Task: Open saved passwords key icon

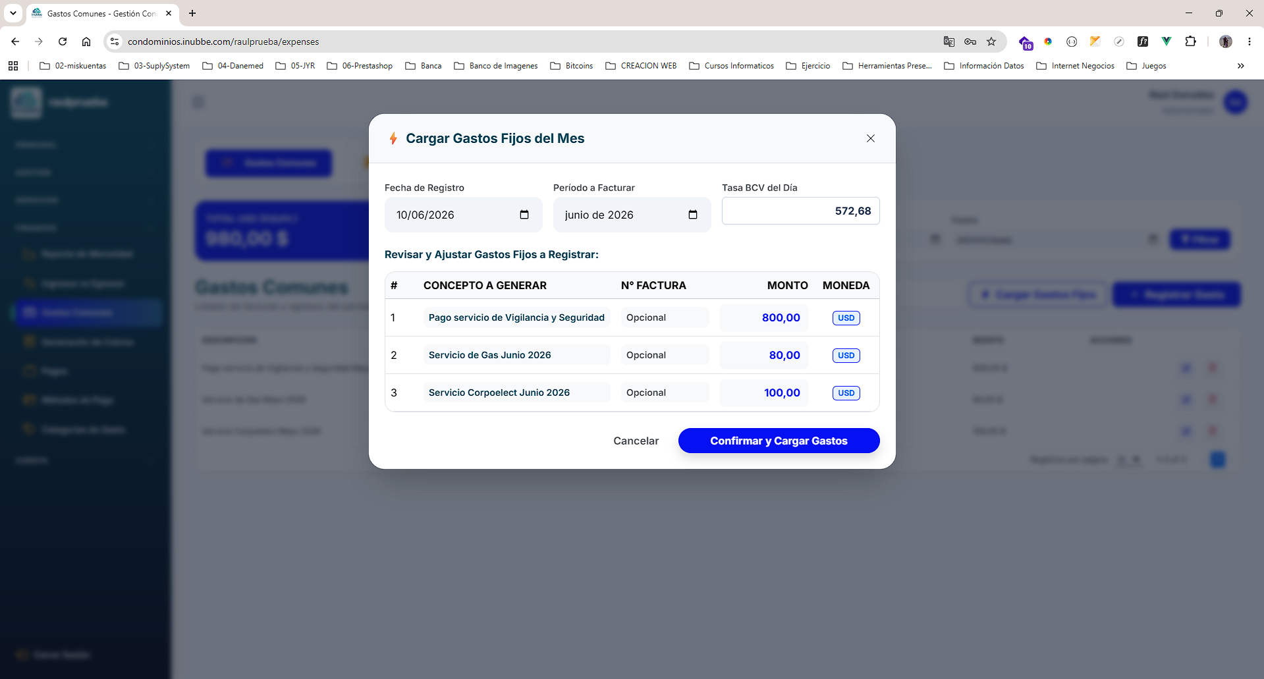Action: (x=970, y=41)
